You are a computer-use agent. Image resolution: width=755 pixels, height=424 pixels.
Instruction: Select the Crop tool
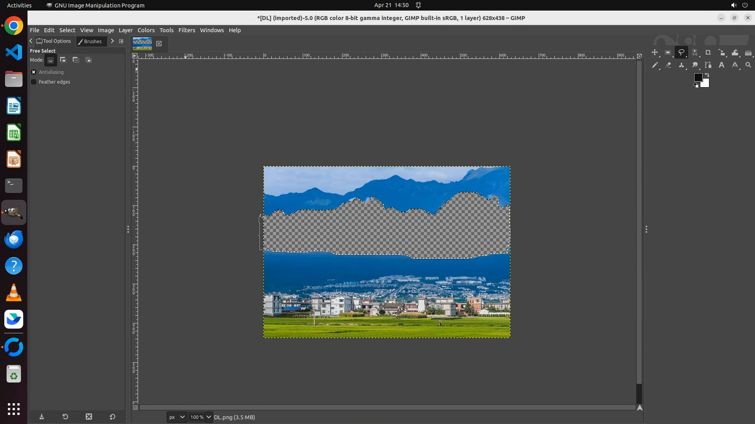[708, 53]
